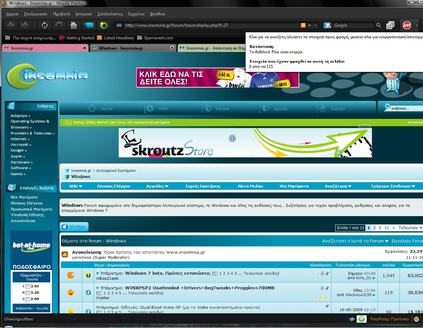Bookmark this page with the star icon
Screen dimensions: 423x328
coord(310,25)
